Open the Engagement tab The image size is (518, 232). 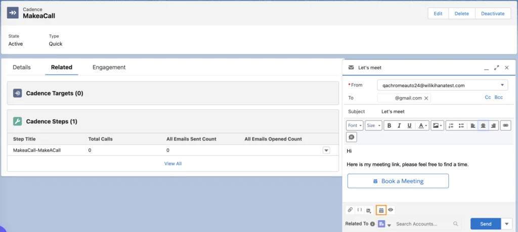tap(109, 67)
